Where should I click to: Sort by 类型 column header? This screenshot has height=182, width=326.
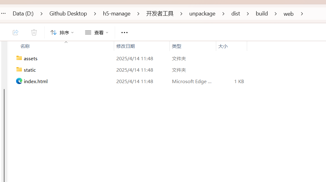click(x=177, y=46)
